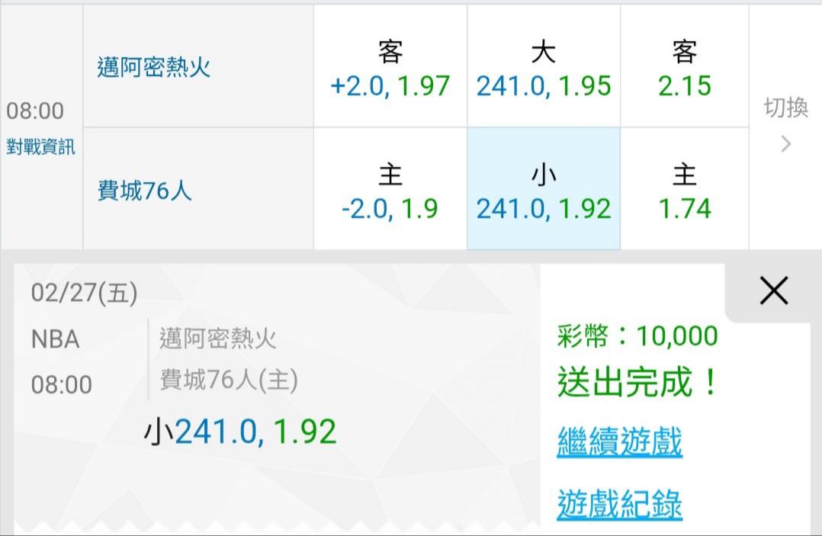Open the 對戰資訊 matchup info link

click(x=41, y=147)
